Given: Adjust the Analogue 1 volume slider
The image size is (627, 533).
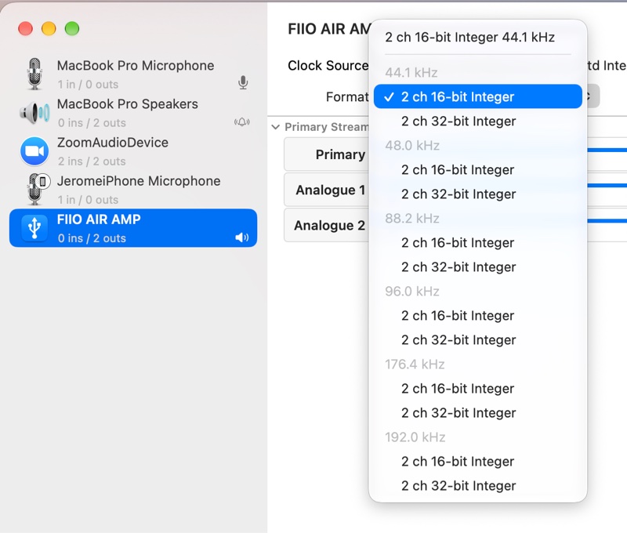Looking at the screenshot, I should click(607, 186).
